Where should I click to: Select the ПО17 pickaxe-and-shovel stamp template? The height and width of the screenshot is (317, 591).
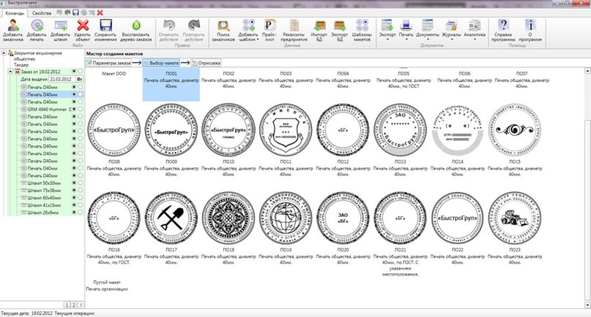point(171,221)
